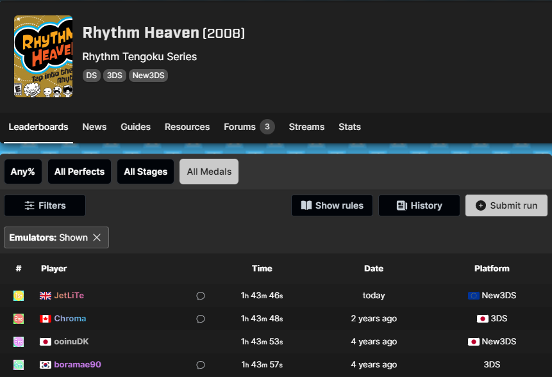The width and height of the screenshot is (552, 377).
Task: Click the Rhythm Heaven game cover art
Action: [44, 56]
